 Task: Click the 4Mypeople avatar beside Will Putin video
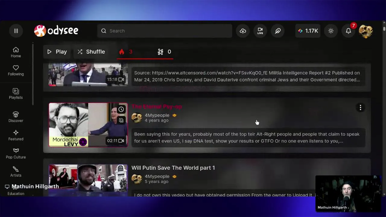(137, 179)
